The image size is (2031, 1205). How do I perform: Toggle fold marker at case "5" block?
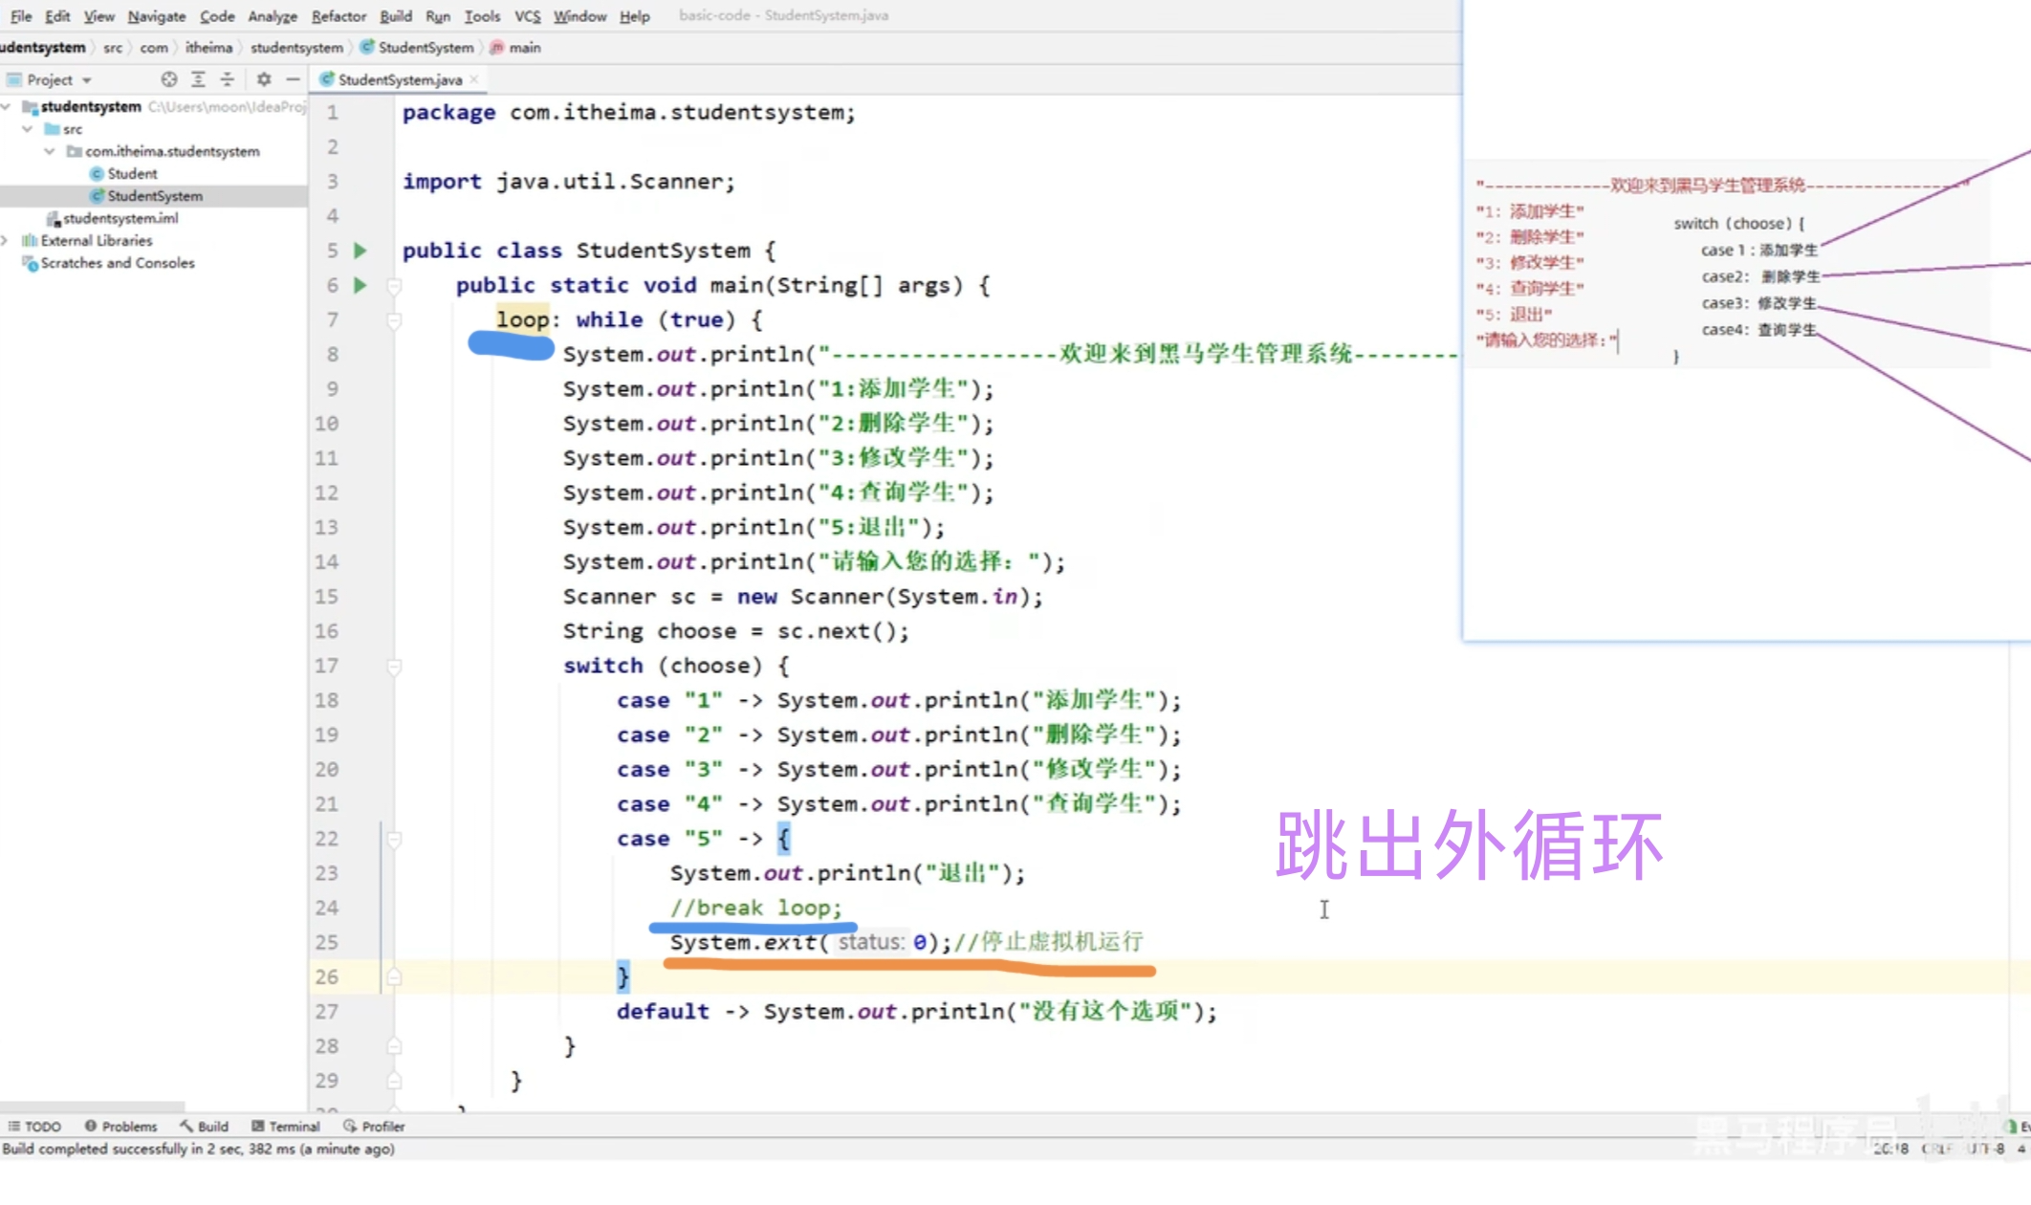coord(394,839)
